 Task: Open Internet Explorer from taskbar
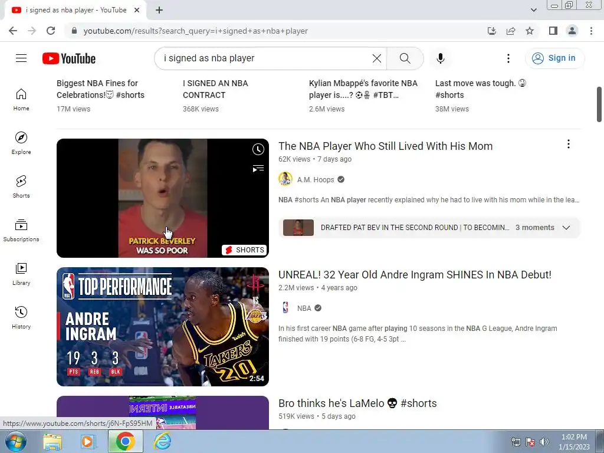click(x=162, y=441)
